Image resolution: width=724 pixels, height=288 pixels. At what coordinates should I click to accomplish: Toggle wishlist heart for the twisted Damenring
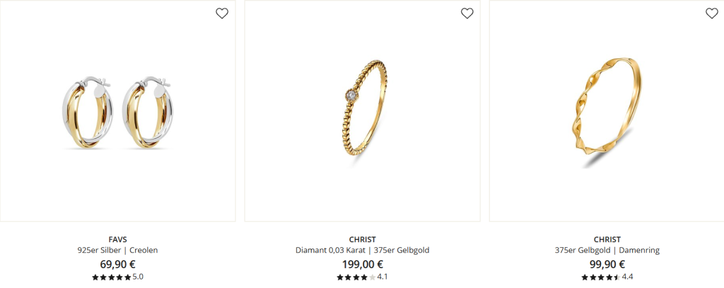tap(712, 13)
